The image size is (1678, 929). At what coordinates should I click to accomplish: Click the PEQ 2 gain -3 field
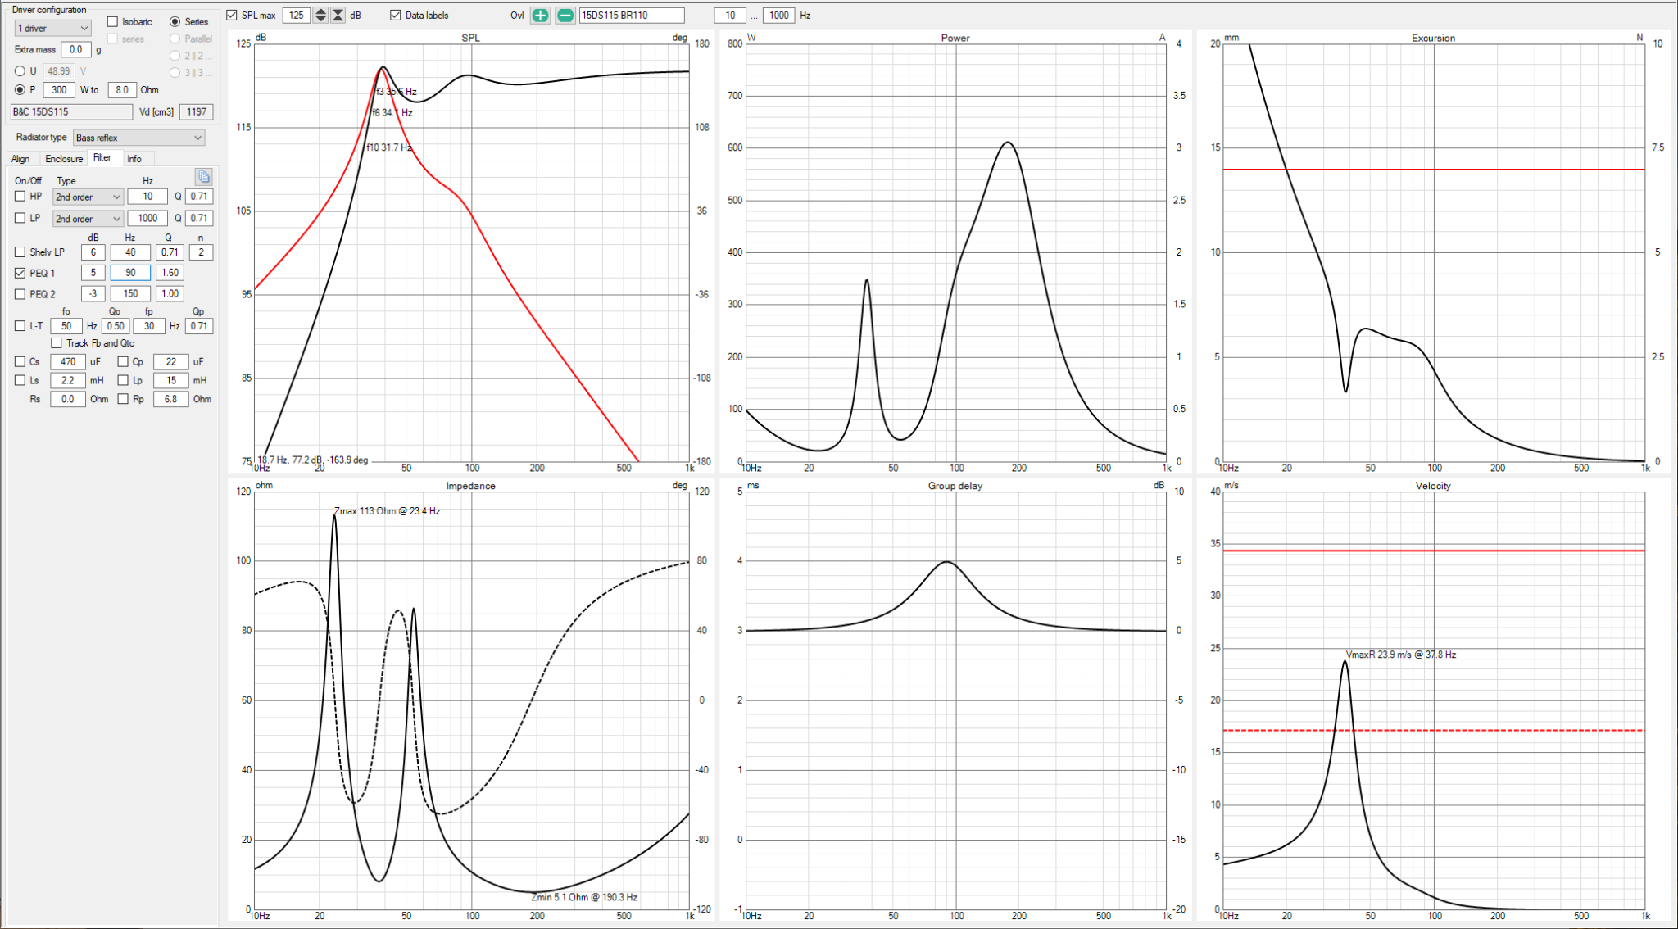pyautogui.click(x=93, y=293)
